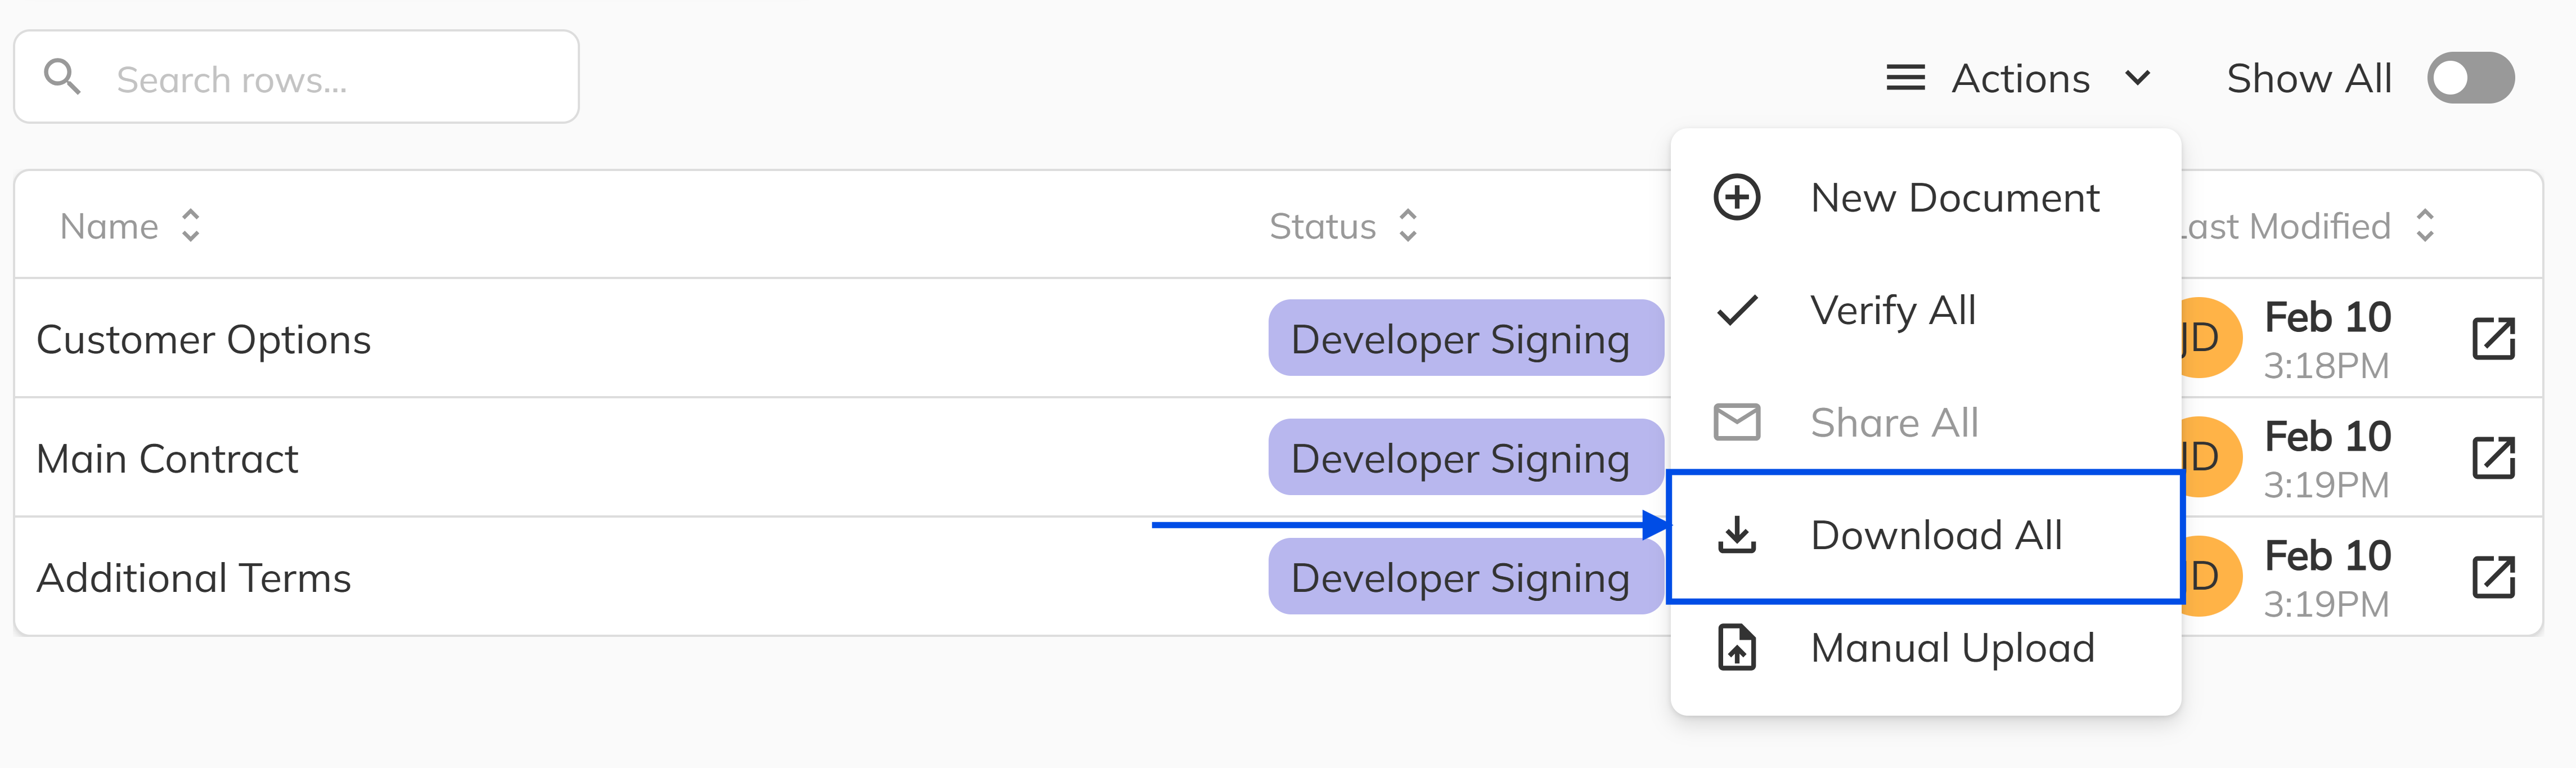
Task: Click the search magnifier icon
Action: (x=62, y=77)
